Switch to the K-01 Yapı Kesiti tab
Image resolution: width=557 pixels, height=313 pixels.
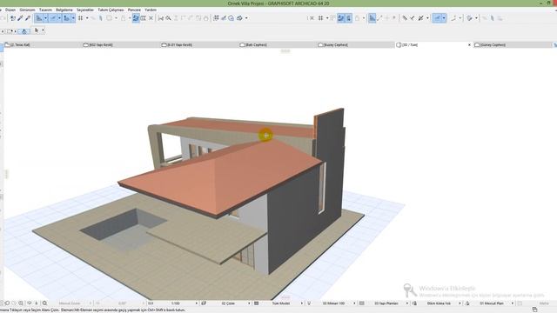(x=199, y=45)
